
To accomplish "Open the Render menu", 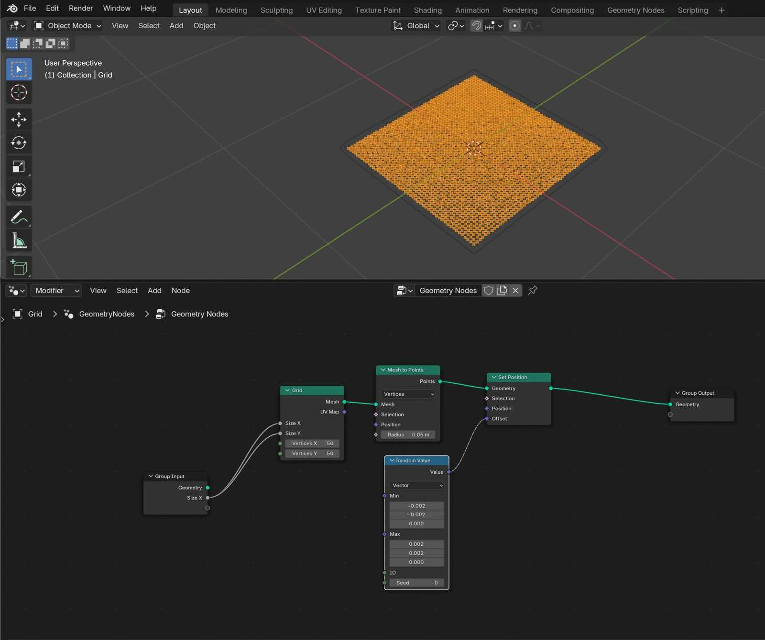I will pyautogui.click(x=81, y=8).
